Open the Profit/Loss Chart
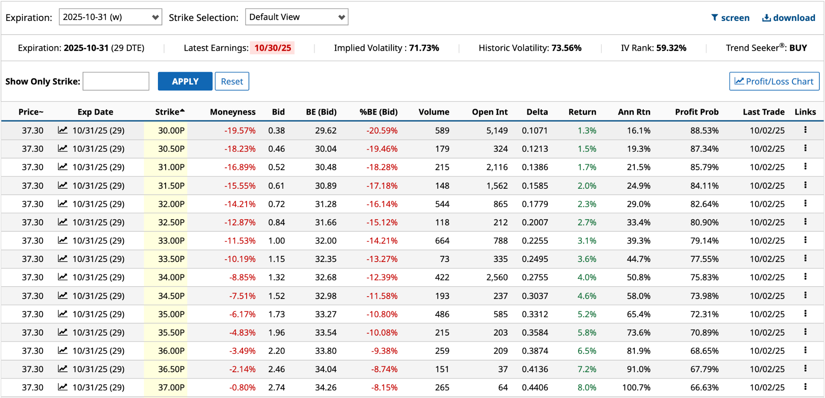 click(774, 81)
